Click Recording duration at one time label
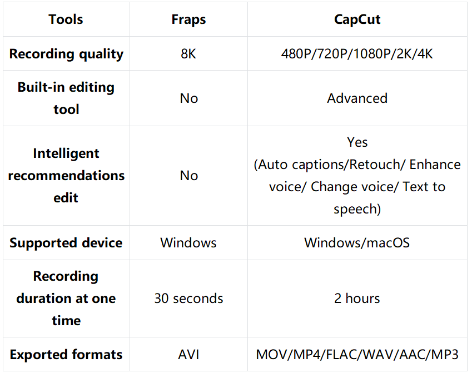The image size is (472, 373). pos(66,299)
